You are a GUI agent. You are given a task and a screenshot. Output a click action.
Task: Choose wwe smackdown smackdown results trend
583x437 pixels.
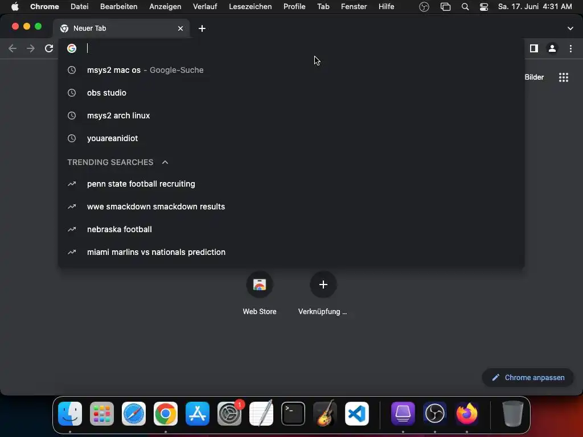coord(291,206)
